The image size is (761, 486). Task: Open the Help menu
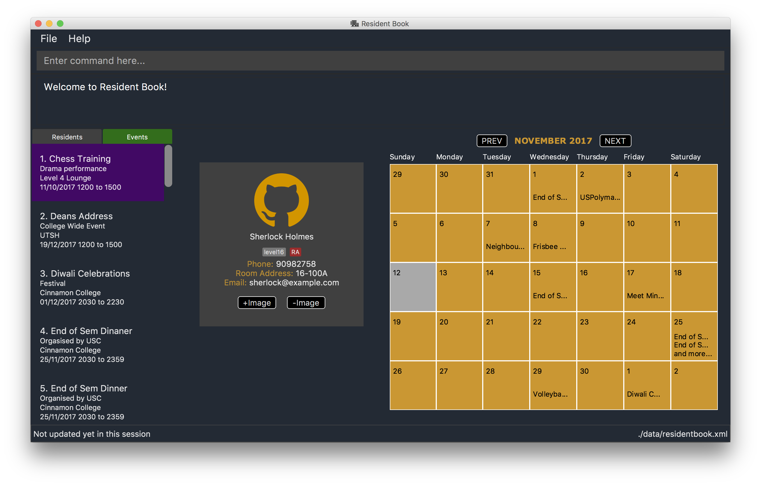point(79,39)
